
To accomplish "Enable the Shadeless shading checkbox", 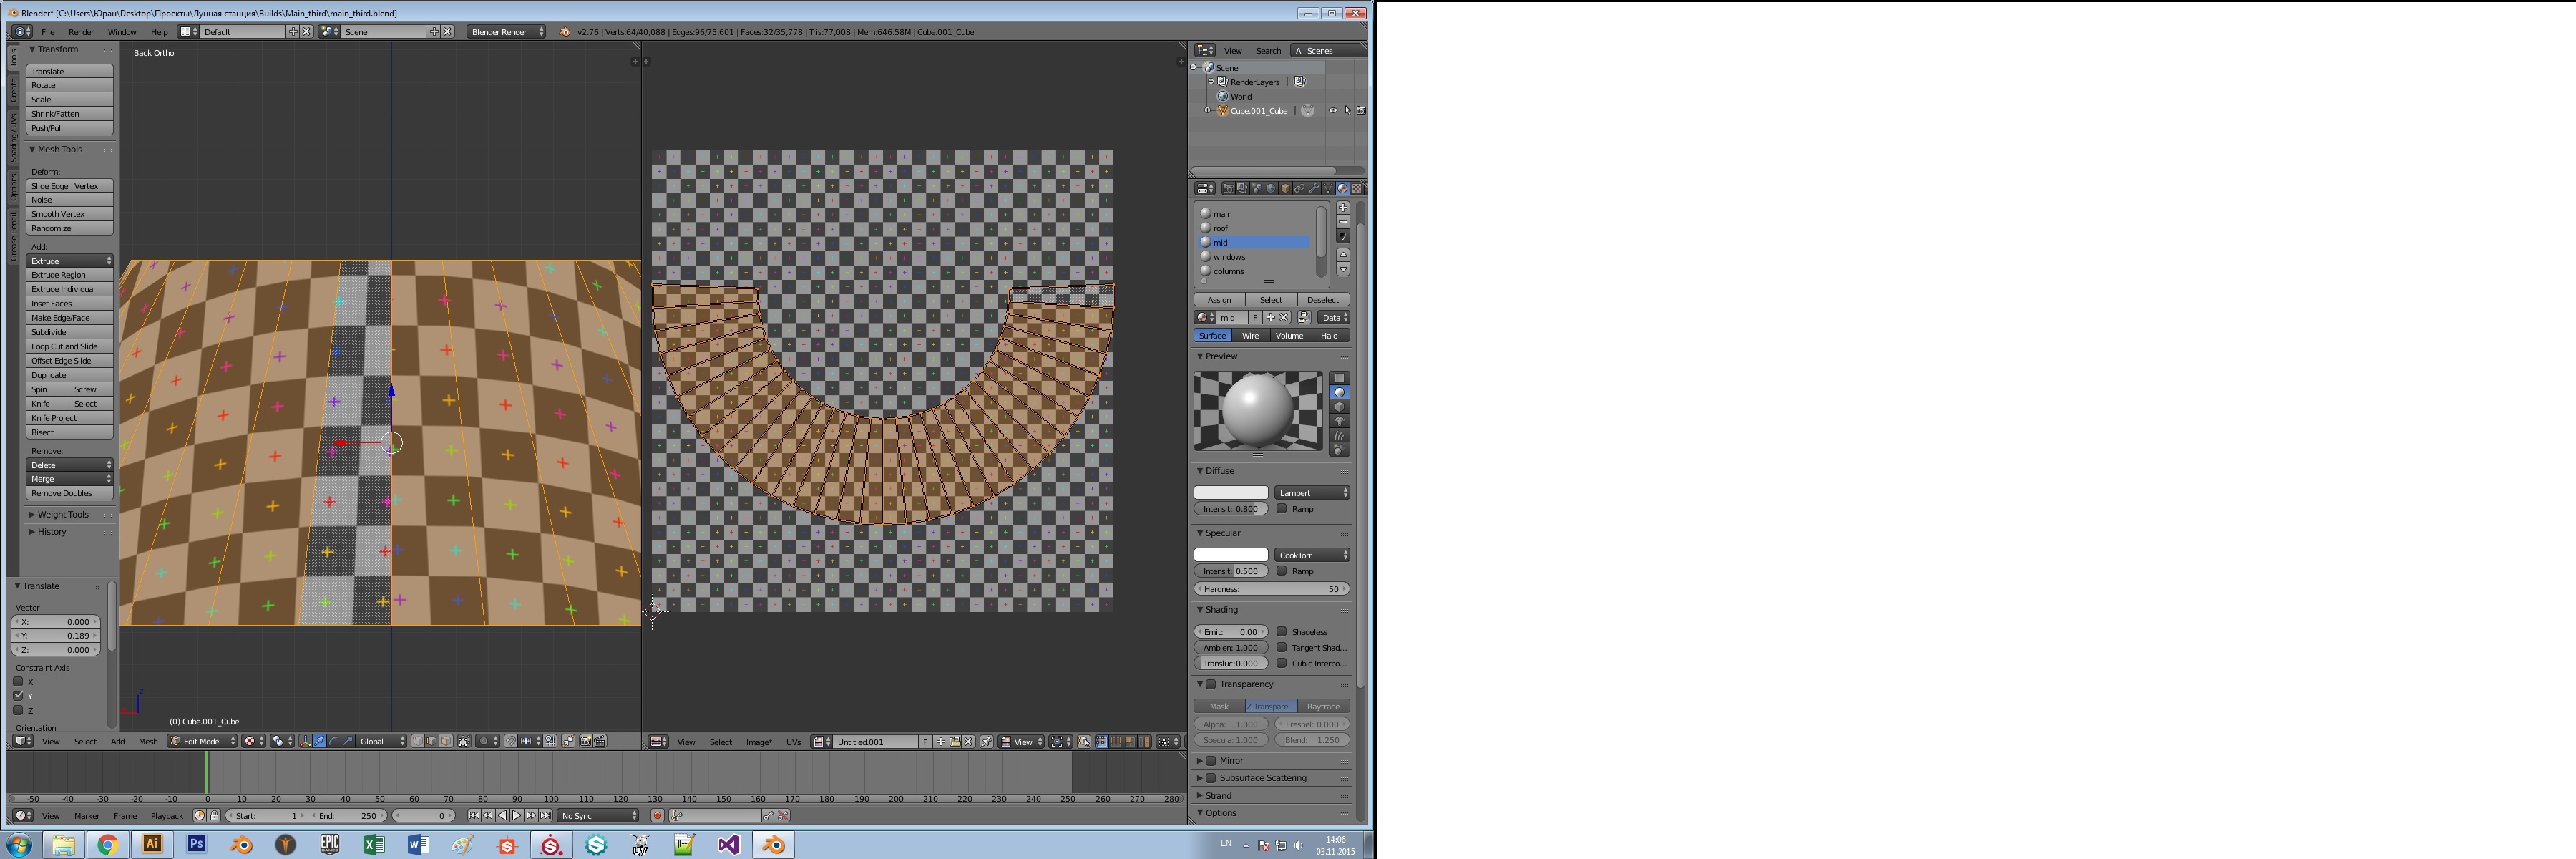I will point(1283,631).
